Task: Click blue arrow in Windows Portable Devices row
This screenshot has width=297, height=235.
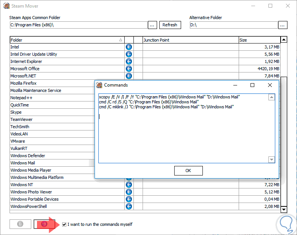Action: 129,199
